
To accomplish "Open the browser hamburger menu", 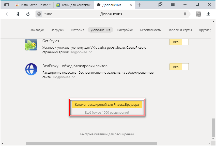I will click(x=173, y=5).
